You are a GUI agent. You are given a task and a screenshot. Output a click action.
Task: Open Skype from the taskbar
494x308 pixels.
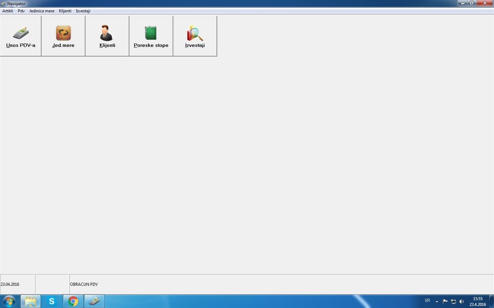(x=51, y=301)
